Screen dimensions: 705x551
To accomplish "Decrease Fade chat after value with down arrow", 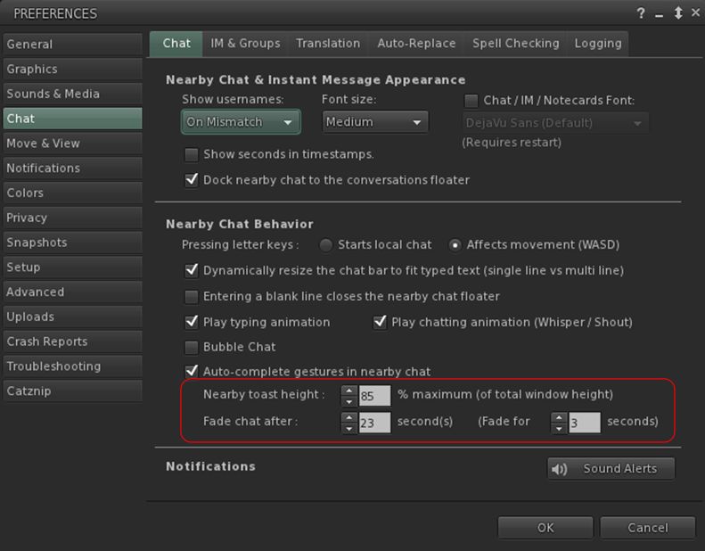I will [x=349, y=428].
